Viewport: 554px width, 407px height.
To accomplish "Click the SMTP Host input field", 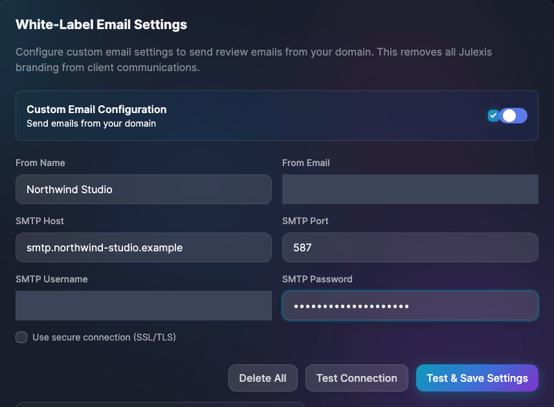I will point(144,247).
